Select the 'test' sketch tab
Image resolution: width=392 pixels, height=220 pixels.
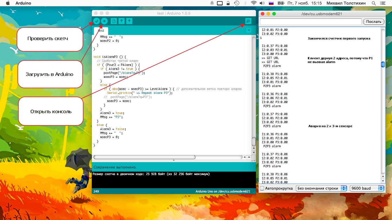(101, 31)
